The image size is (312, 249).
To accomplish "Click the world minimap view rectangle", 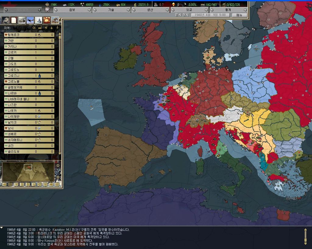I will pyautogui.click(x=28, y=167).
